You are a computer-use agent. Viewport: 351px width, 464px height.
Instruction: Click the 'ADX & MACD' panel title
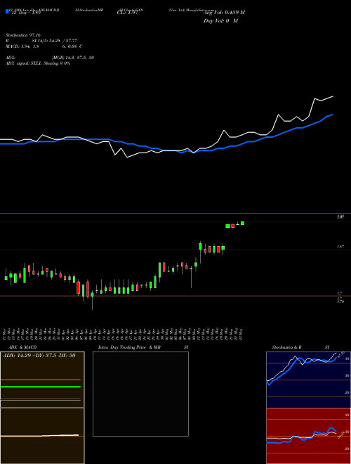pyautogui.click(x=22, y=347)
